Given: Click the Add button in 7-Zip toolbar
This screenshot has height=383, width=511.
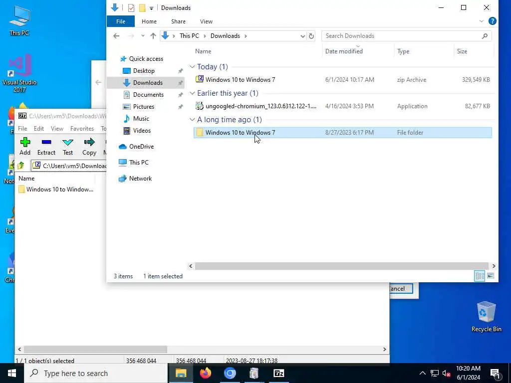Looking at the screenshot, I should pos(25,146).
